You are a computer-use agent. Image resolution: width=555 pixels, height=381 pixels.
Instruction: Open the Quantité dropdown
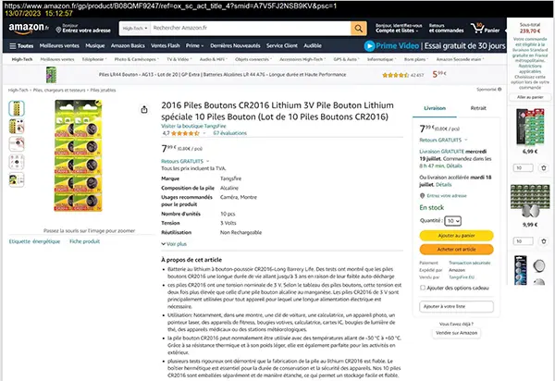tap(452, 221)
